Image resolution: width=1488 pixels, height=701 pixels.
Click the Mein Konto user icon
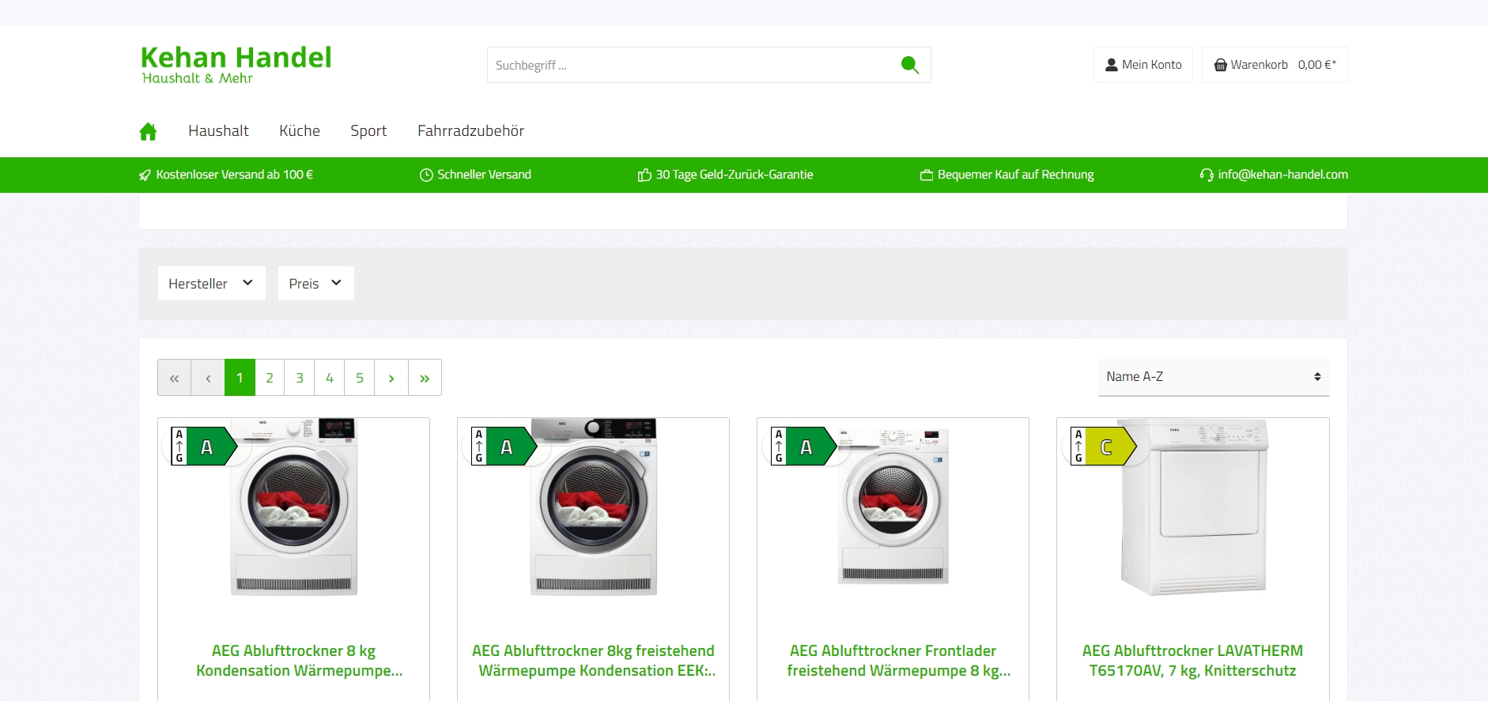(1112, 65)
